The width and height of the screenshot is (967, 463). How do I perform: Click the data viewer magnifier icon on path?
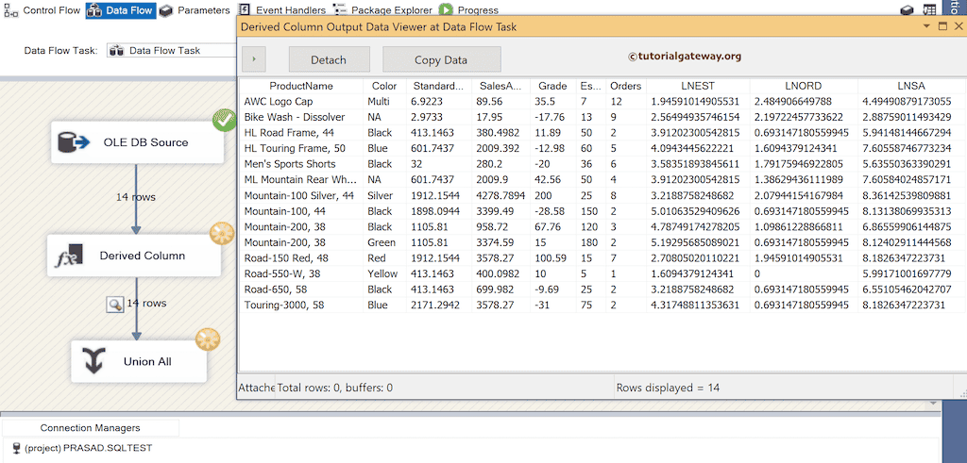coord(113,304)
